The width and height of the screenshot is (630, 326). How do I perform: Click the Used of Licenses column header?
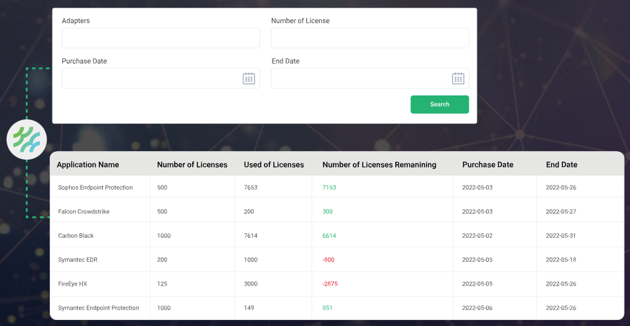coord(274,164)
